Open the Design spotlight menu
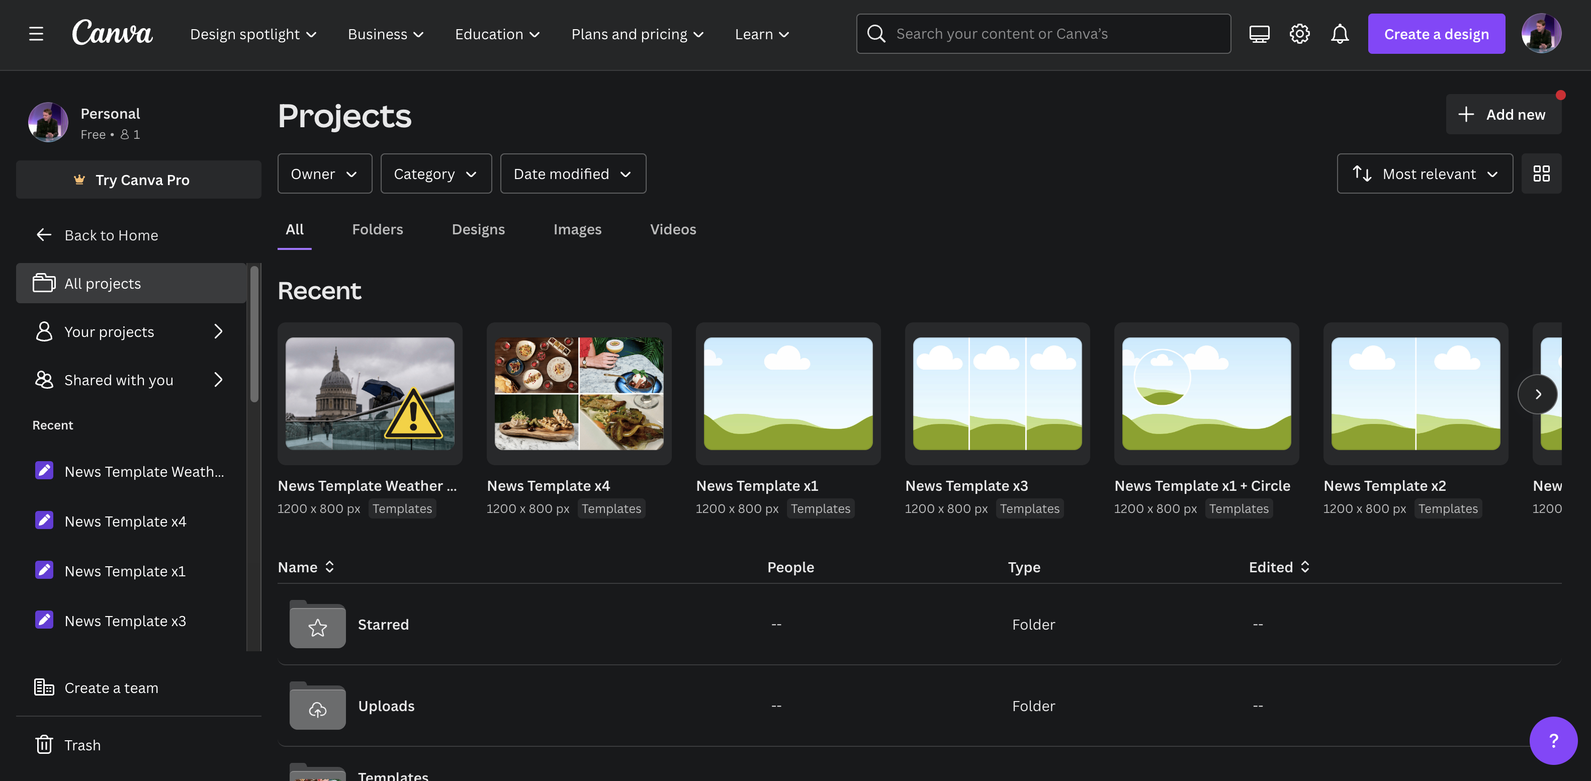 (253, 34)
